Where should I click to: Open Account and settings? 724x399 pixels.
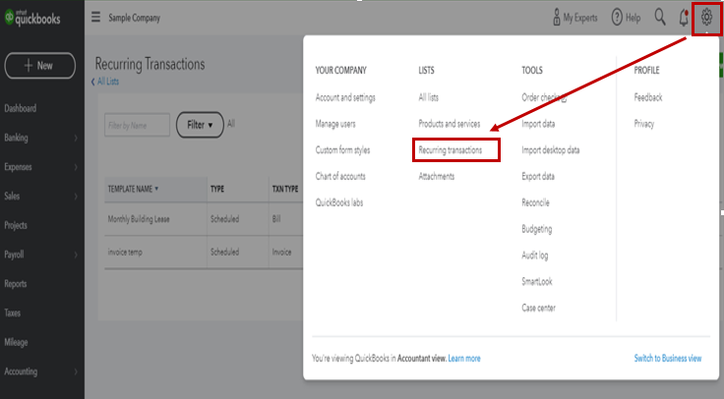(x=345, y=97)
